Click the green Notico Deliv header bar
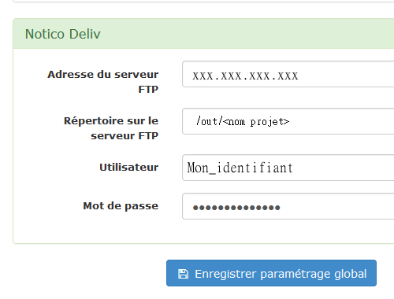The height and width of the screenshot is (299, 394). [x=203, y=34]
